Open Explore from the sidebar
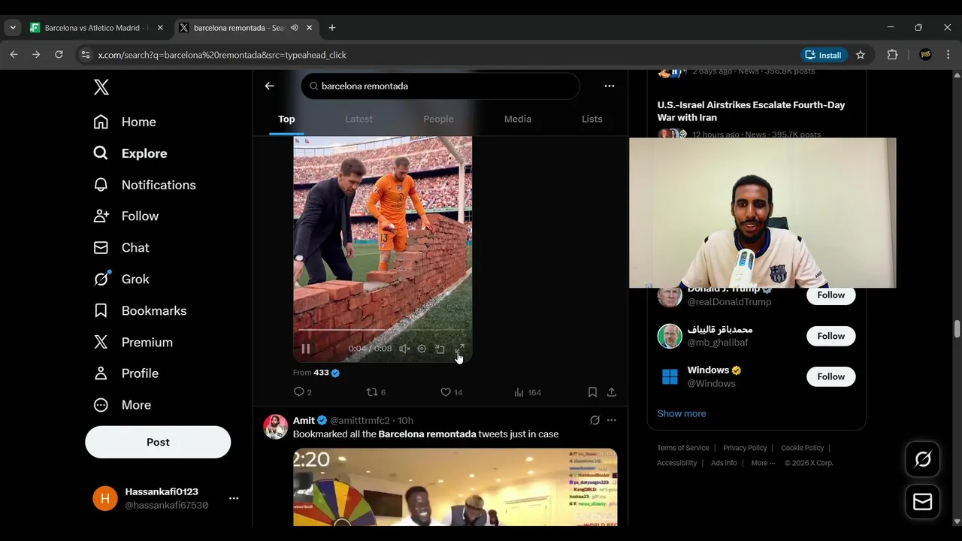This screenshot has height=541, width=962. pos(130,153)
